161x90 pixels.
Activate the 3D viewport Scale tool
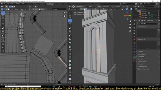tap(70, 28)
